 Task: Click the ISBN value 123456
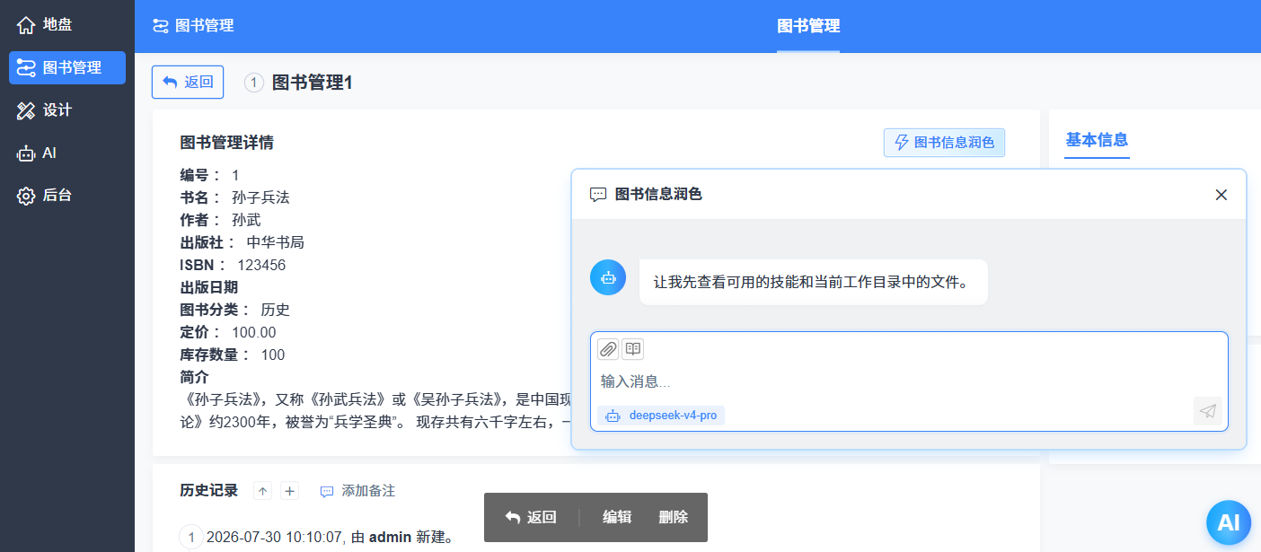(261, 265)
